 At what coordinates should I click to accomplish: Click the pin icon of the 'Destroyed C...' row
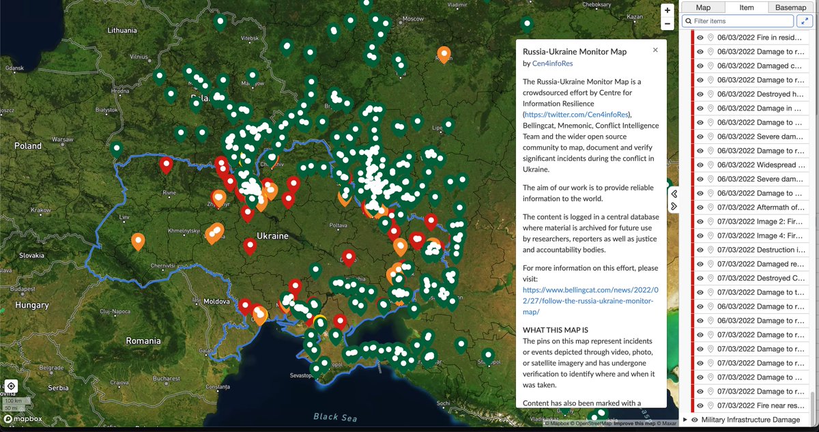point(710,278)
